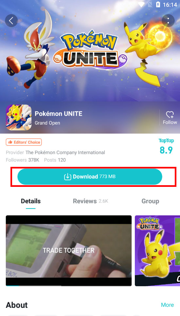Tap the back arrow icon
This screenshot has height=316, width=180.
click(x=11, y=21)
